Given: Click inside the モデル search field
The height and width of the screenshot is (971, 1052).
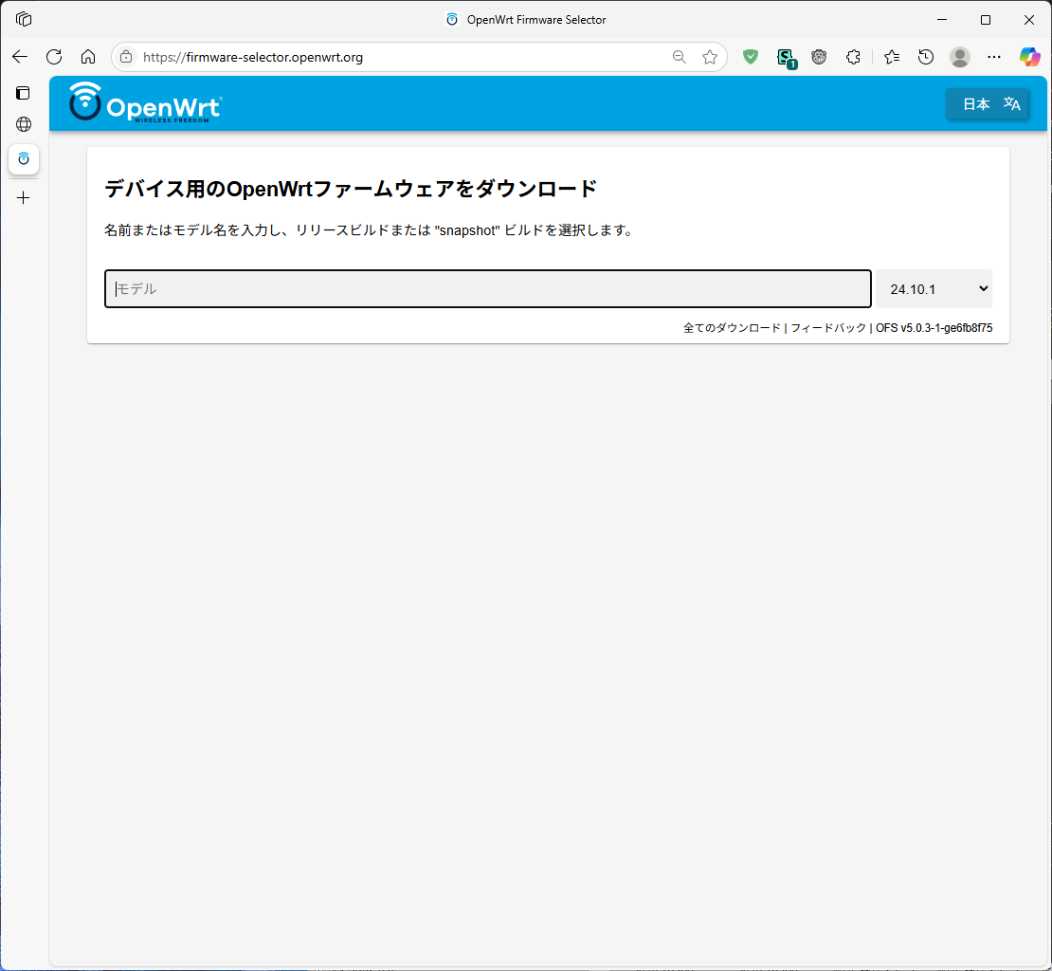Looking at the screenshot, I should 487,288.
